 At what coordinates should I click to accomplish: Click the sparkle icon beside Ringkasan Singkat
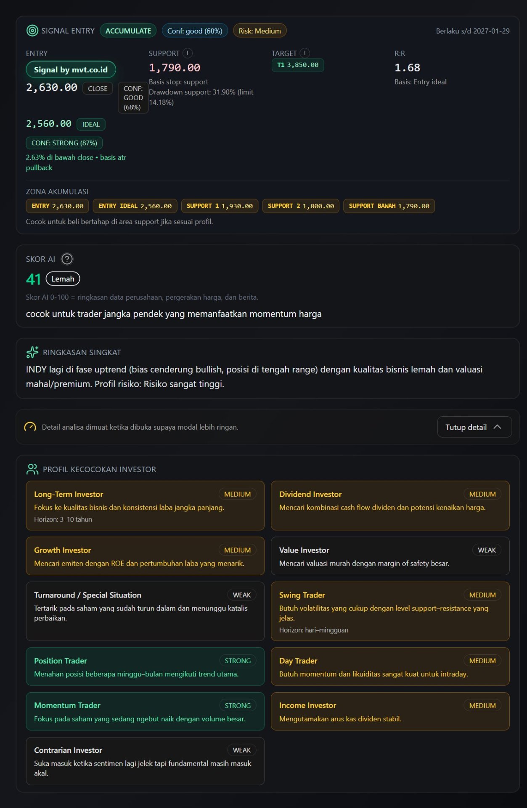(x=32, y=352)
